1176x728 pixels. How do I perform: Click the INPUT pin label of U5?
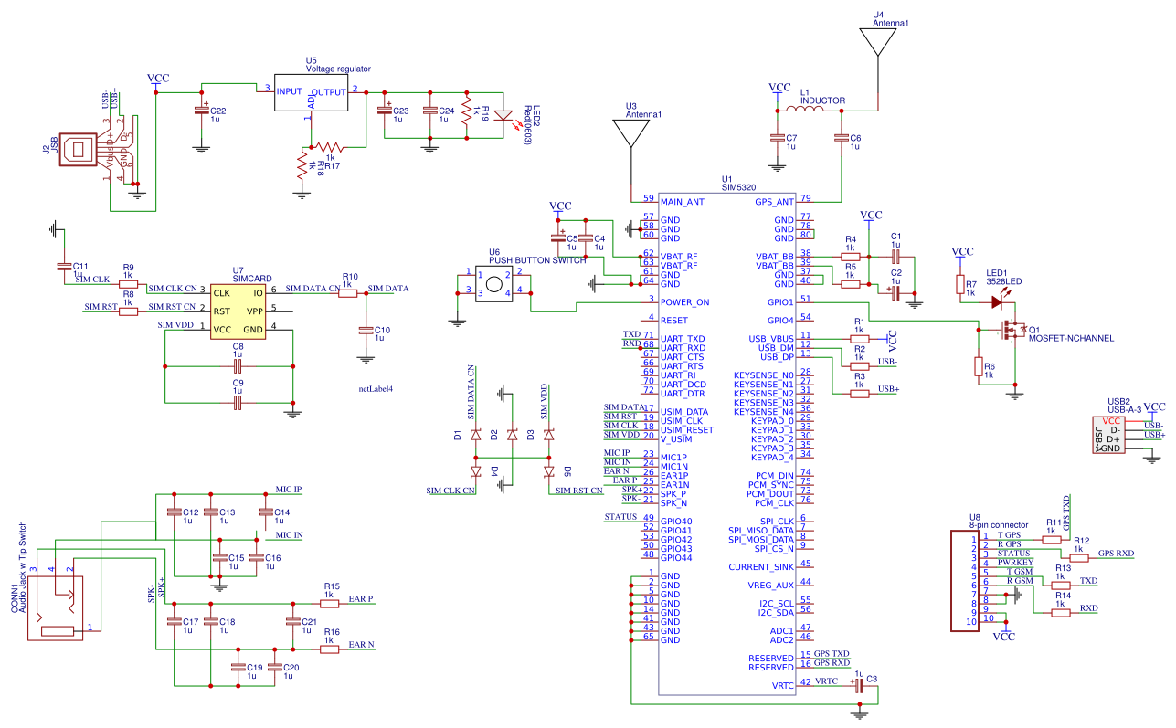click(290, 92)
